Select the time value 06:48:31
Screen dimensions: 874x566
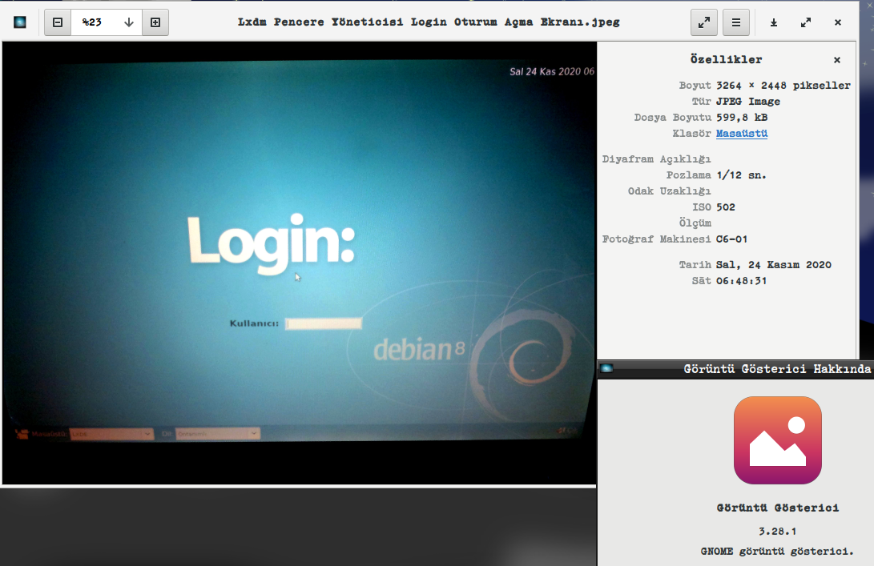(x=741, y=281)
